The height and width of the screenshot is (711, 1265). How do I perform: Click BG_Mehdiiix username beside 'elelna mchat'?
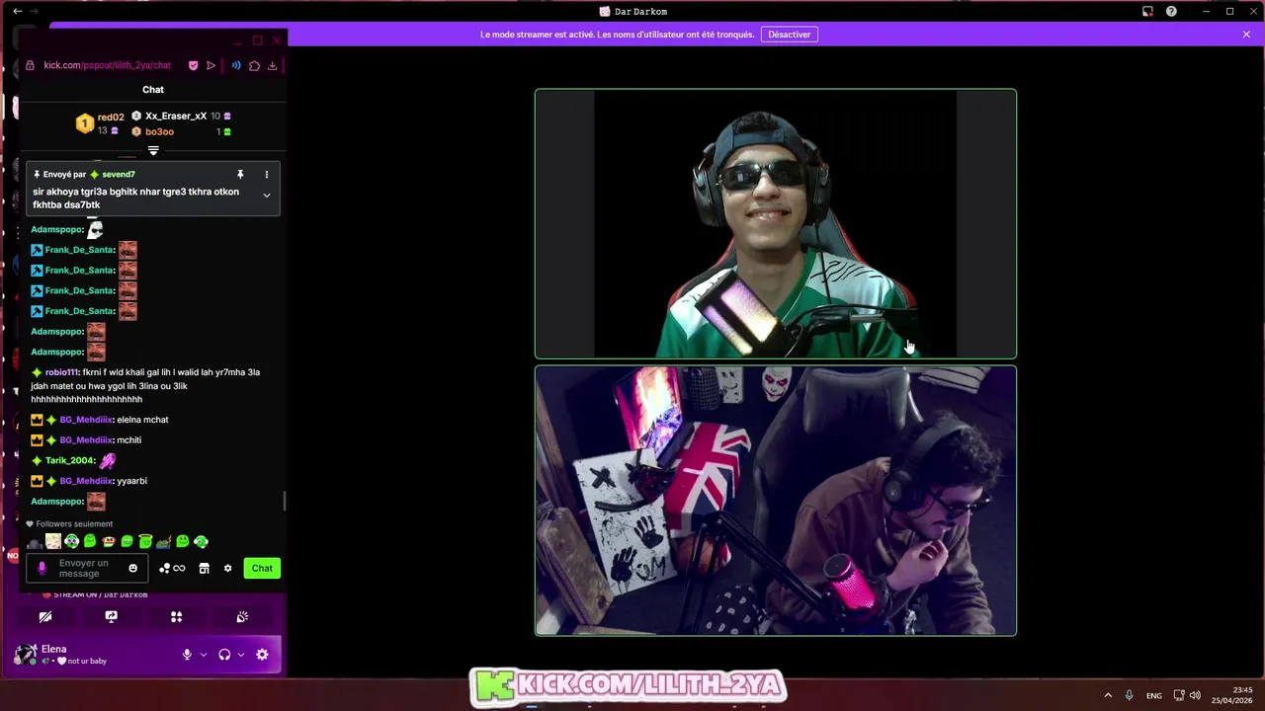[86, 420]
